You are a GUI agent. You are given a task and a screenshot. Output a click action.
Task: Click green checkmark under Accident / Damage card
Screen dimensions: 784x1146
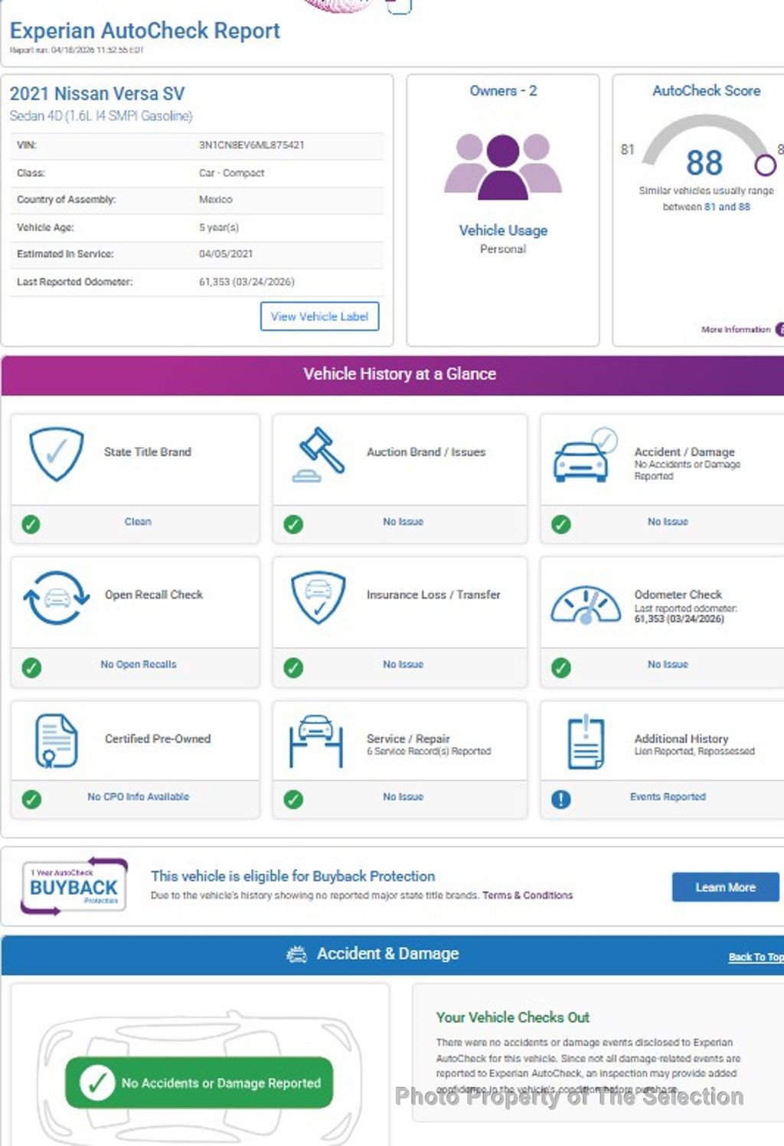pyautogui.click(x=561, y=524)
